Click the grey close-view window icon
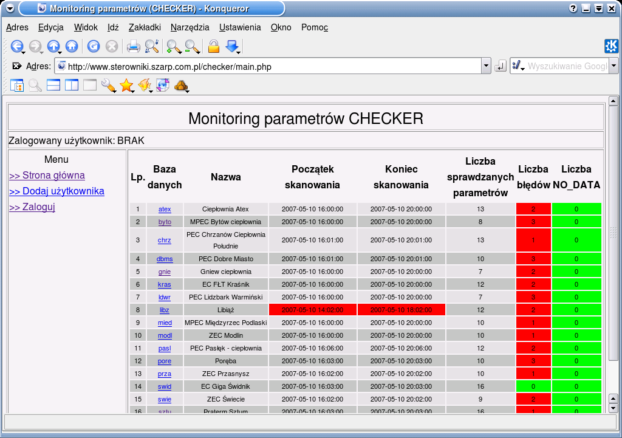The height and width of the screenshot is (438, 622). (x=90, y=85)
